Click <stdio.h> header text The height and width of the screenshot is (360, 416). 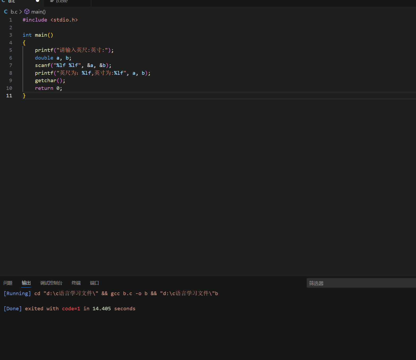[64, 20]
